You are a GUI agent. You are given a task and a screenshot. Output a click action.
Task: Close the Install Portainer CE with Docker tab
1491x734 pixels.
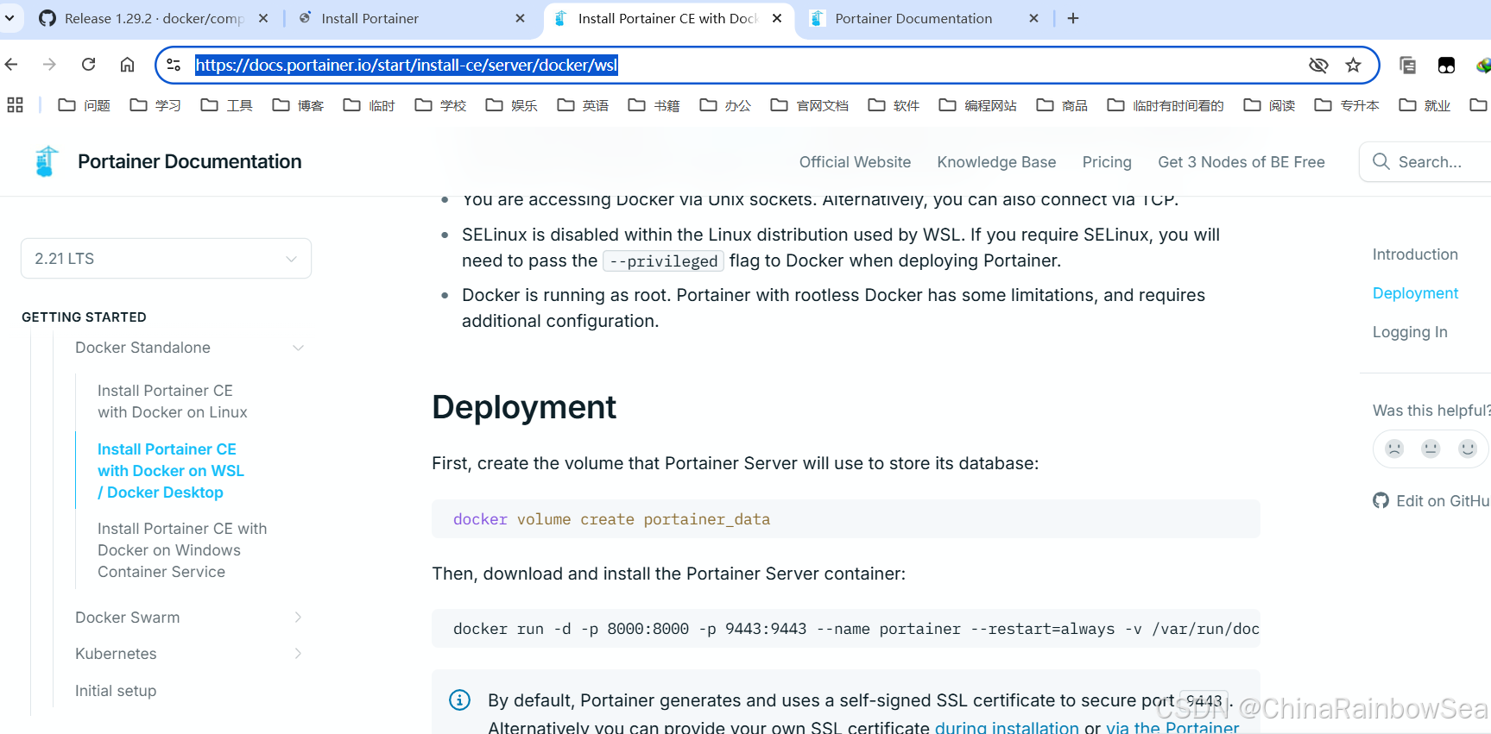click(x=777, y=18)
